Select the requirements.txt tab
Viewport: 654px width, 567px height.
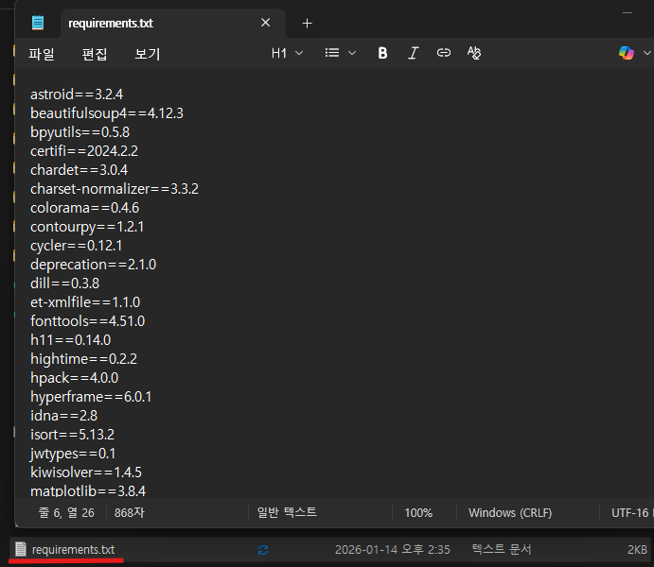pos(173,23)
